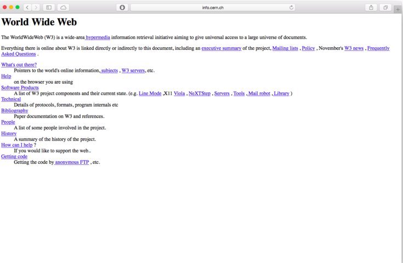Click the Safari back arrow button
This screenshot has height=263, width=403.
pyautogui.click(x=27, y=7)
